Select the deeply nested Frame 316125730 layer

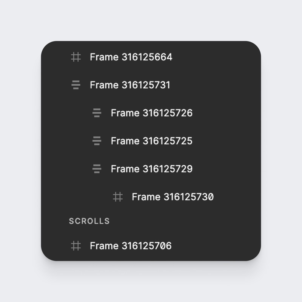click(151, 197)
